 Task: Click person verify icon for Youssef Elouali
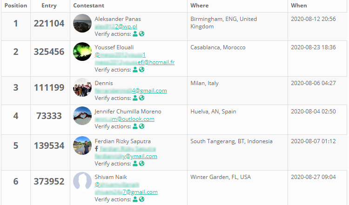point(135,70)
